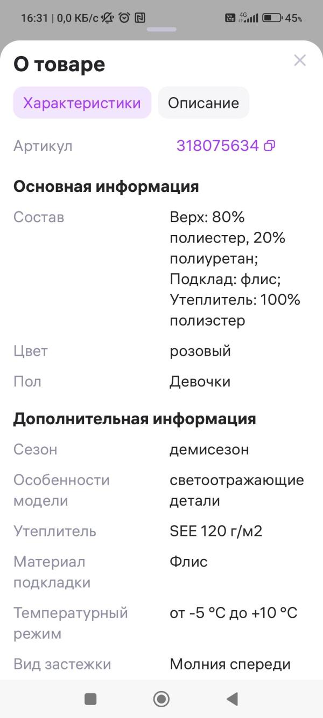Open recent apps square button
This screenshot has width=323, height=718.
(90, 699)
